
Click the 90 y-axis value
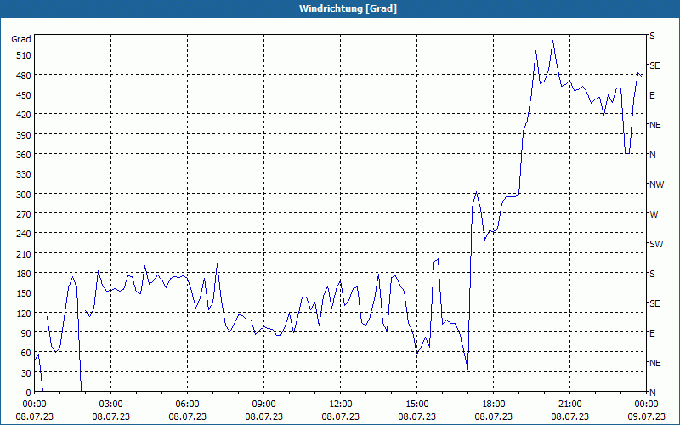click(x=26, y=333)
